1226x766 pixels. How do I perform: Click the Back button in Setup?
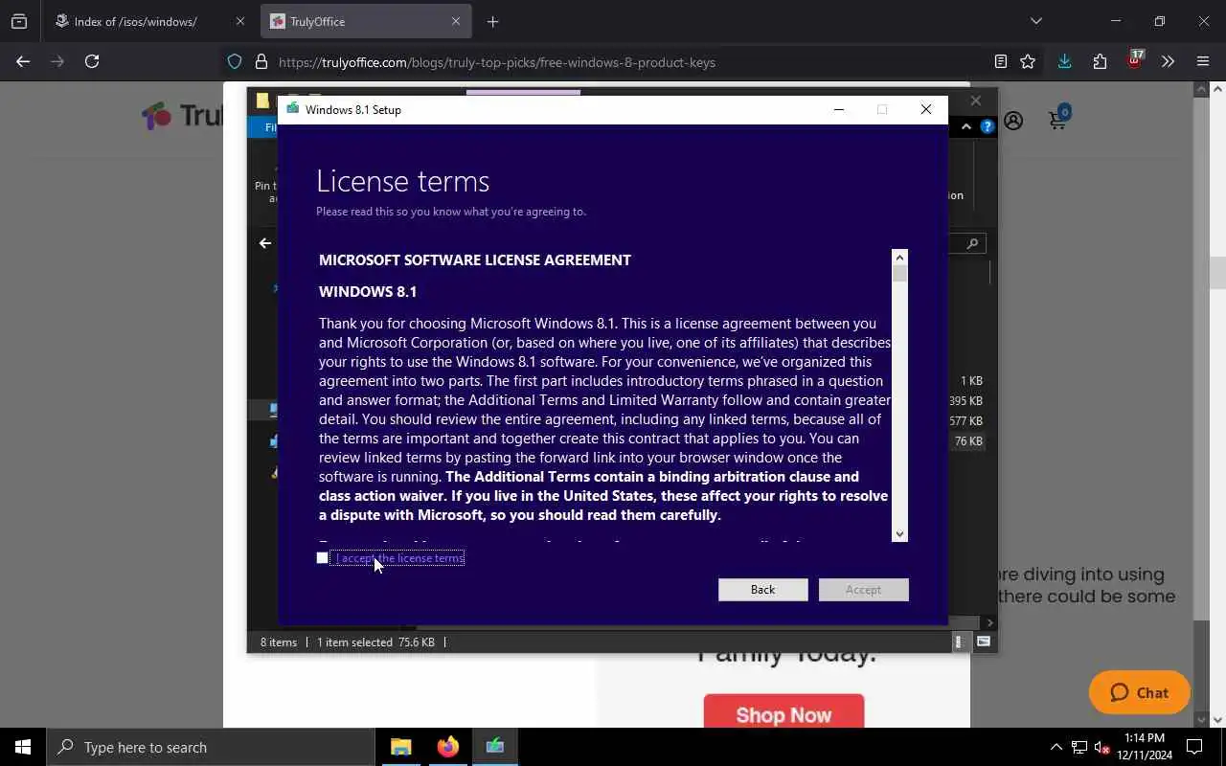[x=762, y=590]
